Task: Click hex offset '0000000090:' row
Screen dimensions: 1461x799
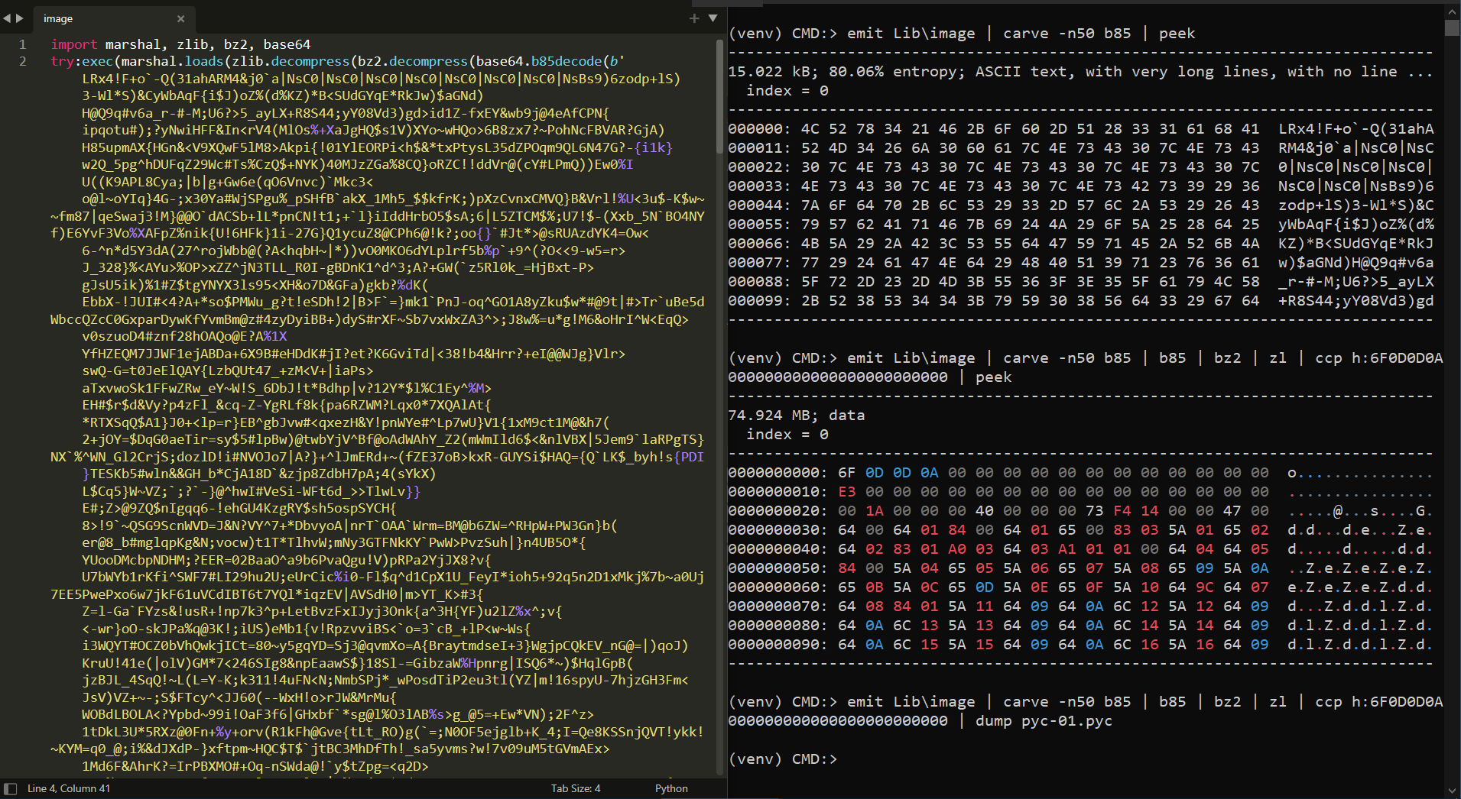Action: click(1081, 644)
